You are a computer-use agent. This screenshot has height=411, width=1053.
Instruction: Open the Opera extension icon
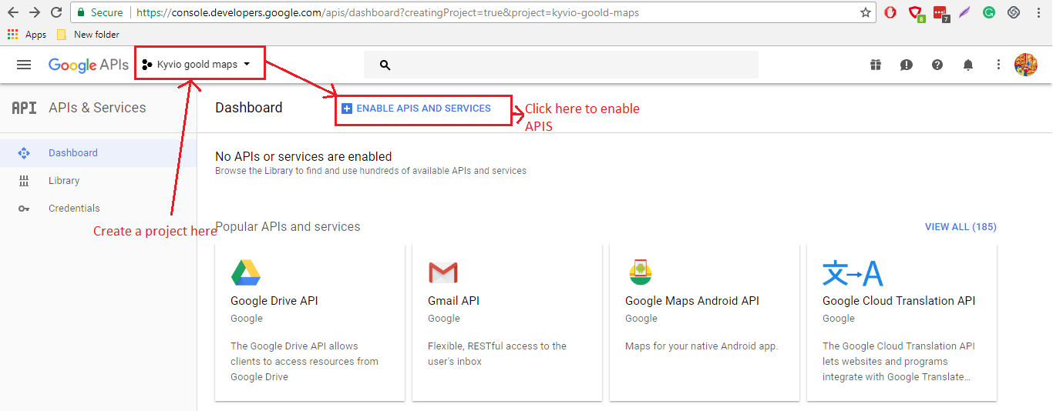pos(890,12)
